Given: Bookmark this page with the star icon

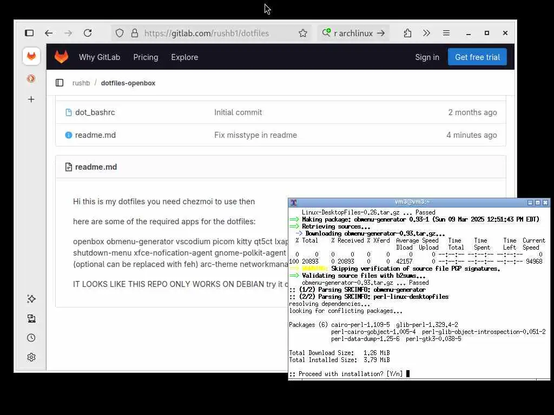Looking at the screenshot, I should (x=303, y=33).
